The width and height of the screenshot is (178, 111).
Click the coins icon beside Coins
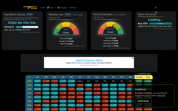48,8
